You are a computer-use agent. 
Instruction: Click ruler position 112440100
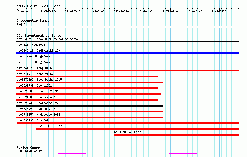97,11
